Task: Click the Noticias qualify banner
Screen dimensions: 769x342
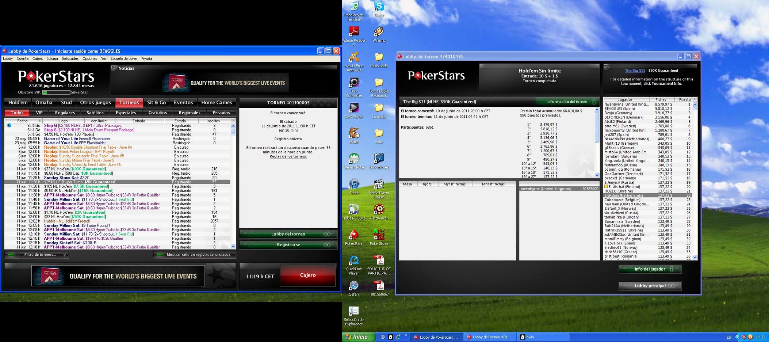Action: 225,83
